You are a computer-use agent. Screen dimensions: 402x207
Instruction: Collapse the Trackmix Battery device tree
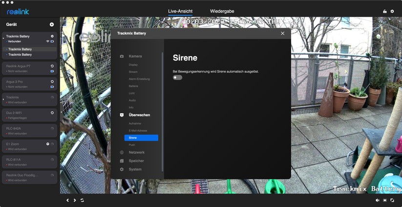click(x=4, y=37)
